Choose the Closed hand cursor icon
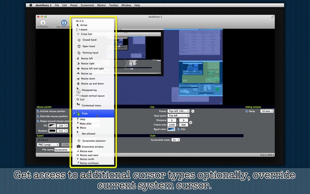The image size is (310, 194). click(79, 40)
